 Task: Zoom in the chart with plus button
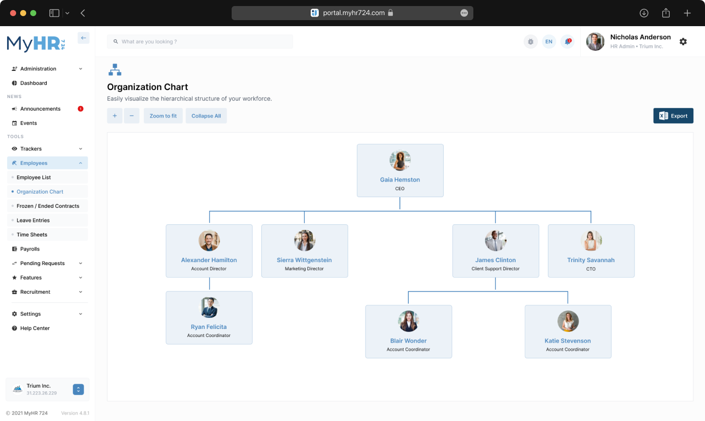pyautogui.click(x=115, y=116)
